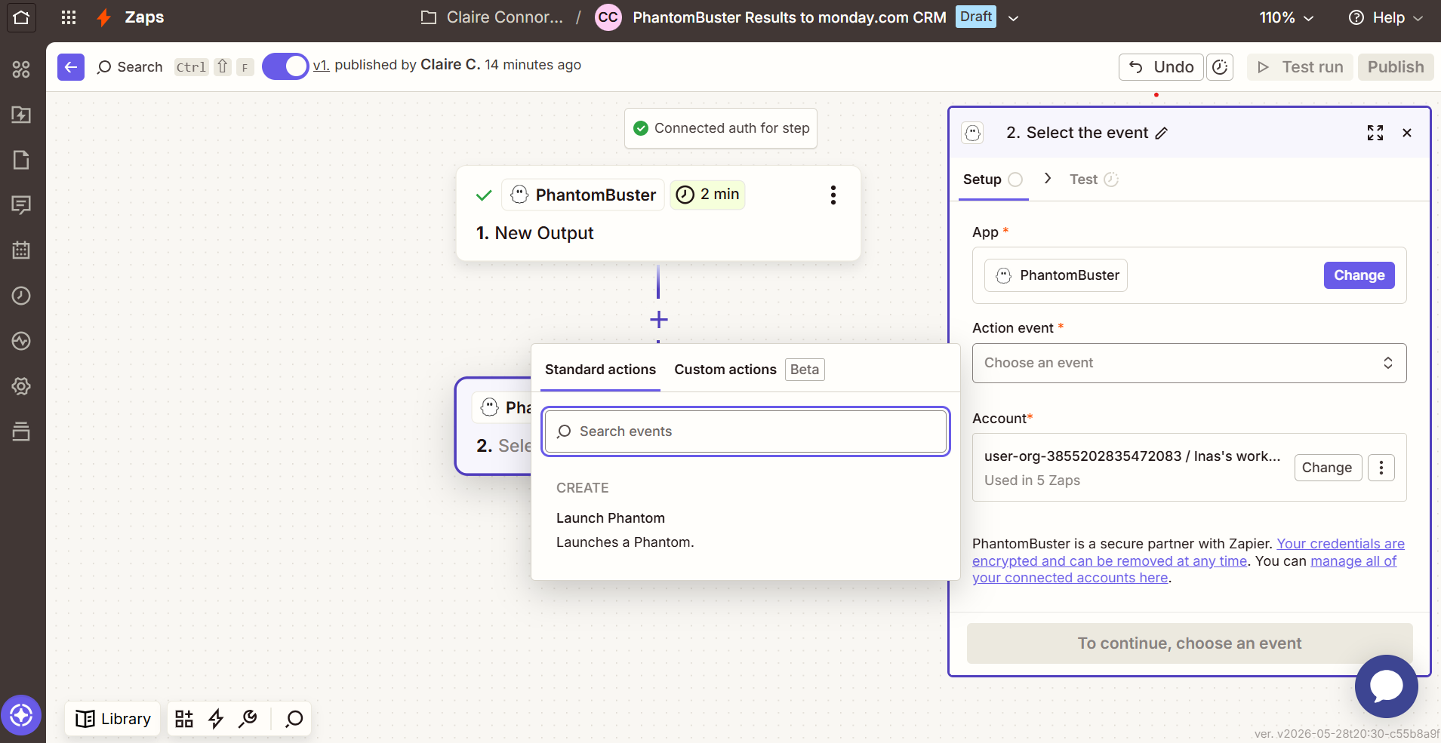1441x743 pixels.
Task: Click the Search events input field
Action: [x=746, y=431]
